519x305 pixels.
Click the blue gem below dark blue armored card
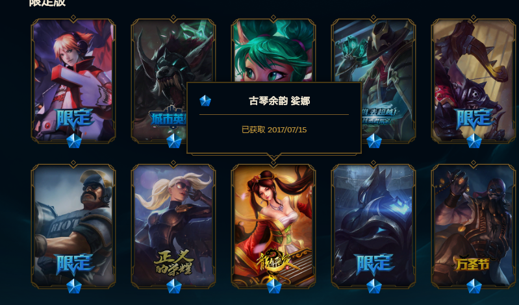pyautogui.click(x=374, y=286)
